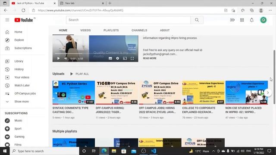This screenshot has width=276, height=155.
Task: Click the browser address bar URL
Action: [x=81, y=10]
